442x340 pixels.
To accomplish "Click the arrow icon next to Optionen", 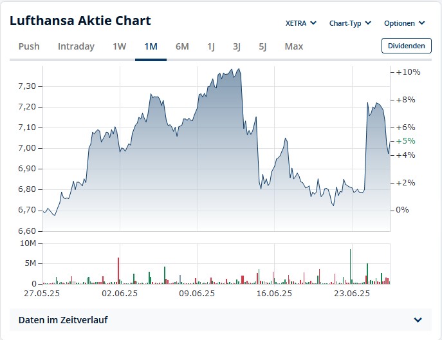I will [422, 23].
